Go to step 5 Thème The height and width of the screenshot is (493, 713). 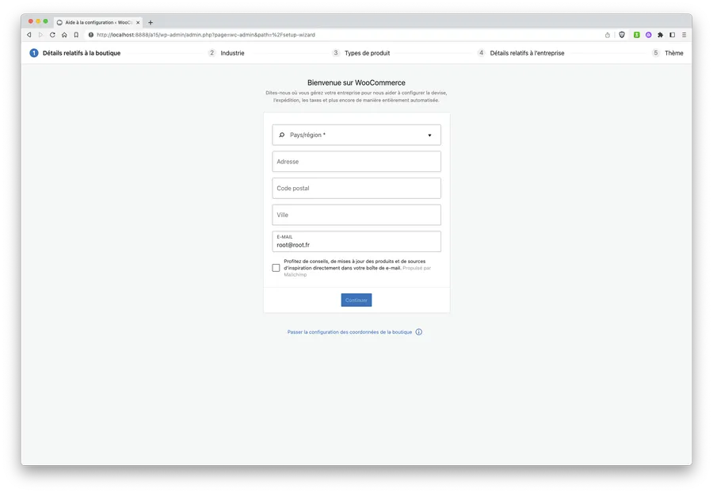pyautogui.click(x=668, y=53)
